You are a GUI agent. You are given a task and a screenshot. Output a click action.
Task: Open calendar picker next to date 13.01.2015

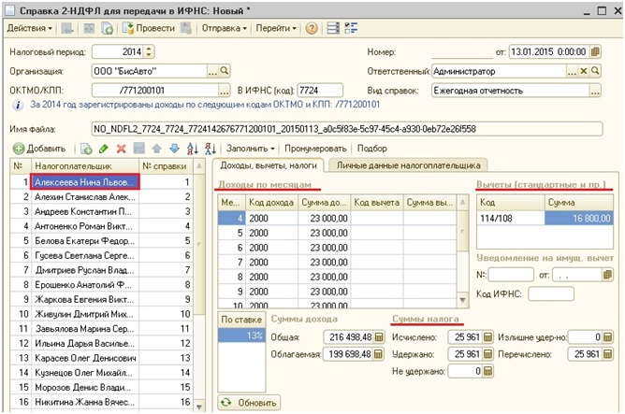(x=595, y=51)
